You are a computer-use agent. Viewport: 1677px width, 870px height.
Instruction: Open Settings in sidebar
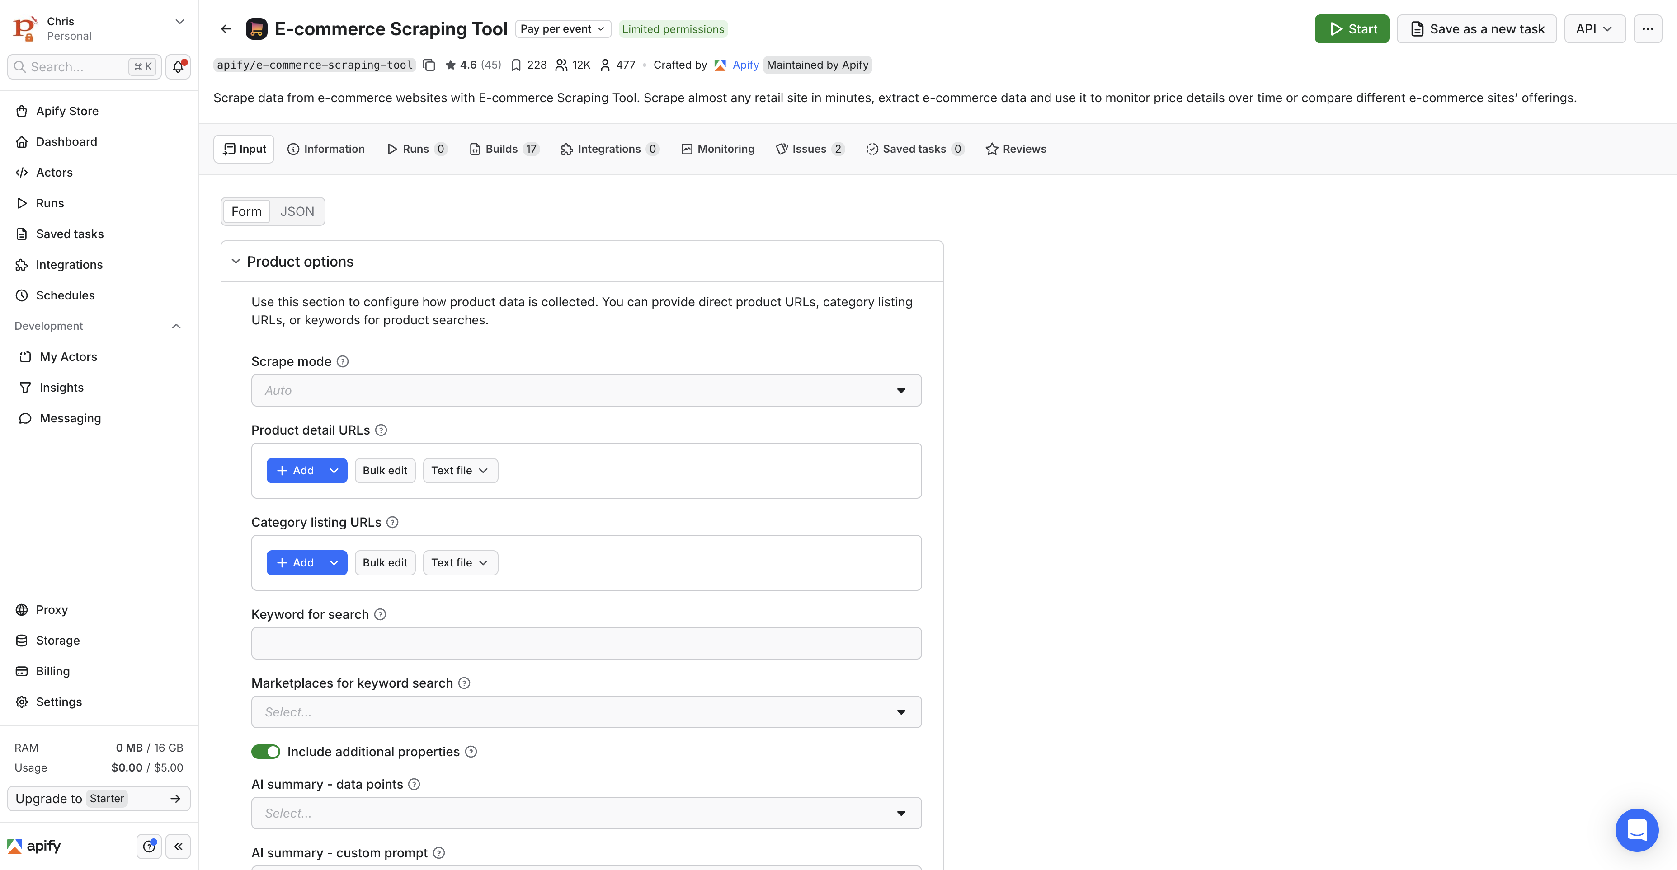[99, 702]
